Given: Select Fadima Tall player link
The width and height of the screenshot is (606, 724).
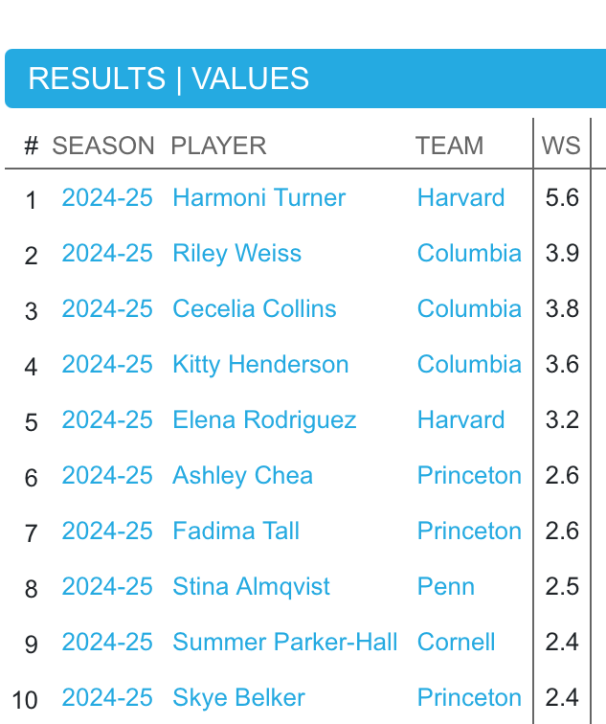Looking at the screenshot, I should point(236,531).
